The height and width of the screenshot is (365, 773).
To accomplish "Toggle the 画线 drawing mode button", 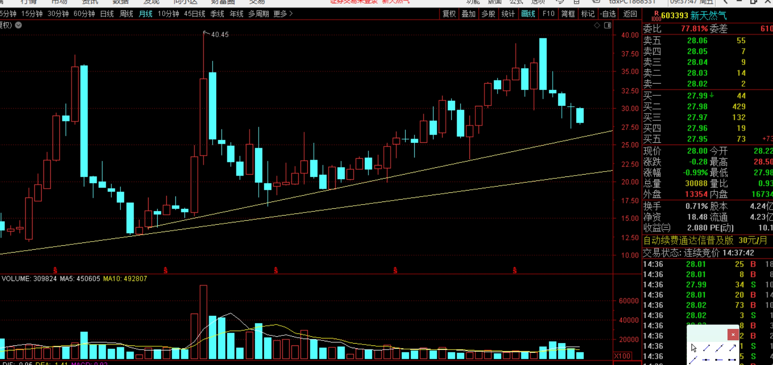I will [528, 14].
